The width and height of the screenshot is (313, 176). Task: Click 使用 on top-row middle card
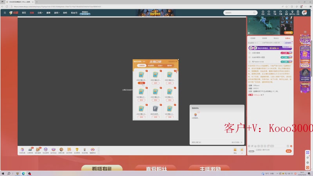coord(155,83)
